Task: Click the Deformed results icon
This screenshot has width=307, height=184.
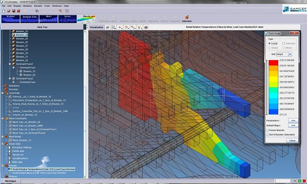Action: tap(104, 17)
